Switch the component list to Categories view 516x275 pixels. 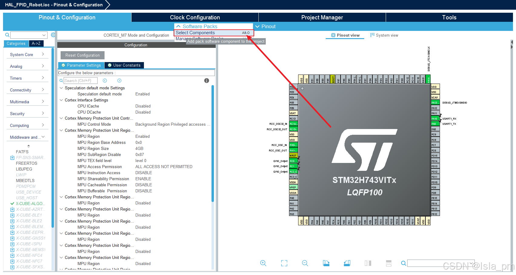16,44
